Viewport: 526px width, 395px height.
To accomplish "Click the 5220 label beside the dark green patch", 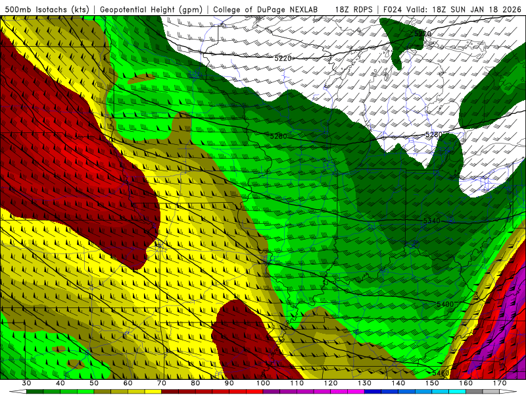I will pos(423,34).
